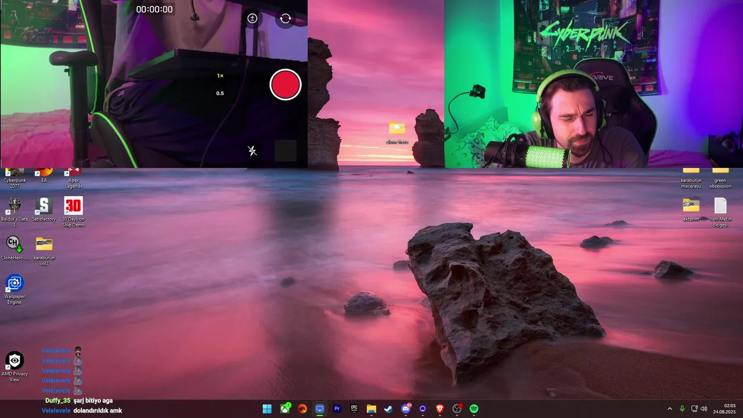Open AMD Privacy View shortcut
This screenshot has width=743, height=418.
(x=15, y=367)
